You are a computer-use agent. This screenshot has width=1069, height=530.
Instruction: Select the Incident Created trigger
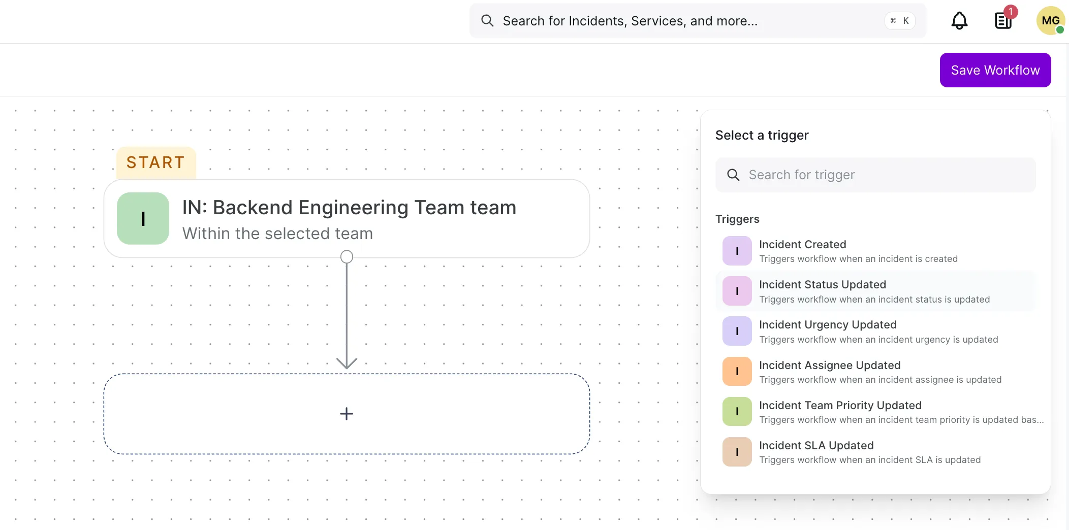[x=875, y=251]
